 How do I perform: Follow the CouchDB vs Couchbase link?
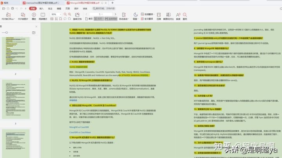coord(80,132)
